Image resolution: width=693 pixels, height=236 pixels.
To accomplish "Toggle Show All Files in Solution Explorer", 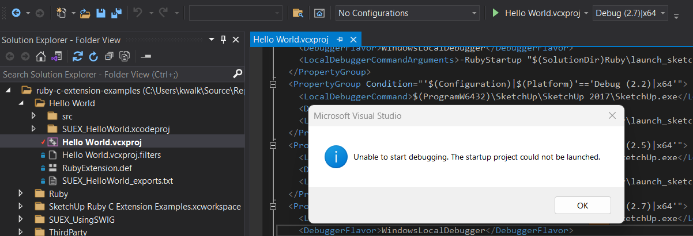I will [x=124, y=56].
